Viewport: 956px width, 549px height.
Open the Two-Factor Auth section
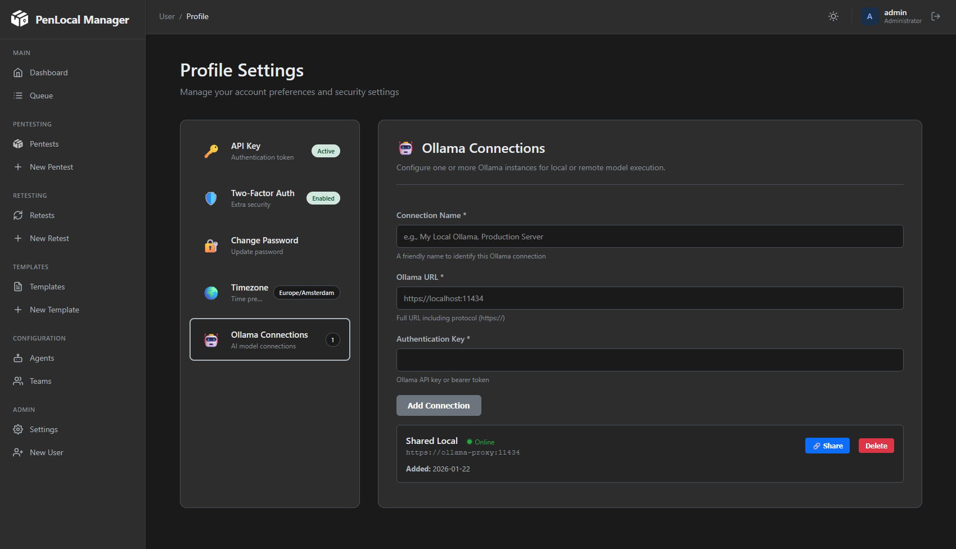(x=269, y=198)
